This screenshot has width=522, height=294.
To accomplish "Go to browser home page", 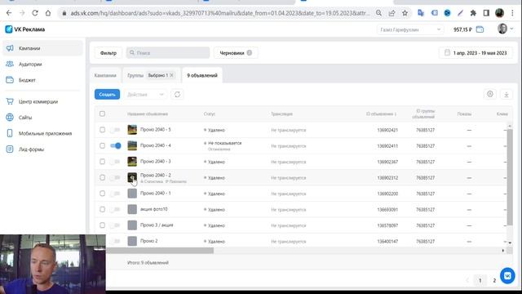I will (x=48, y=13).
